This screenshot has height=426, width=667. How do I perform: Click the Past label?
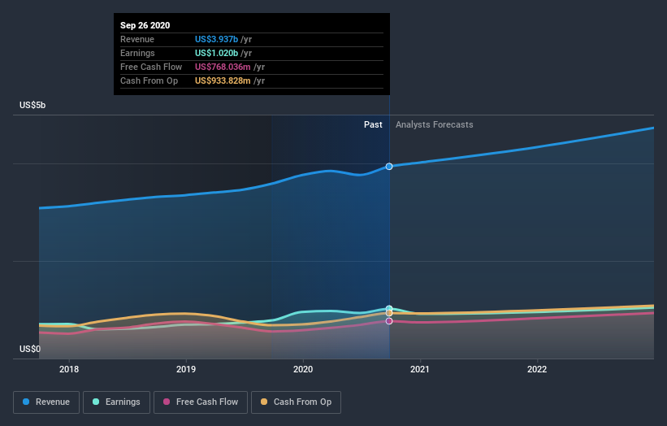tap(373, 124)
